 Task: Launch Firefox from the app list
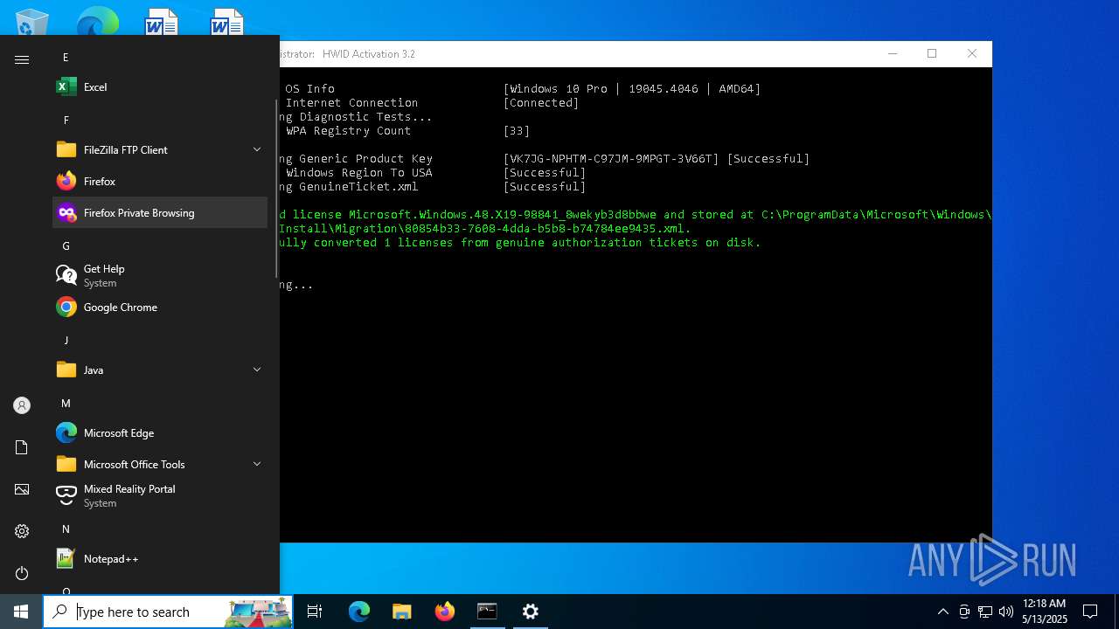(160, 182)
